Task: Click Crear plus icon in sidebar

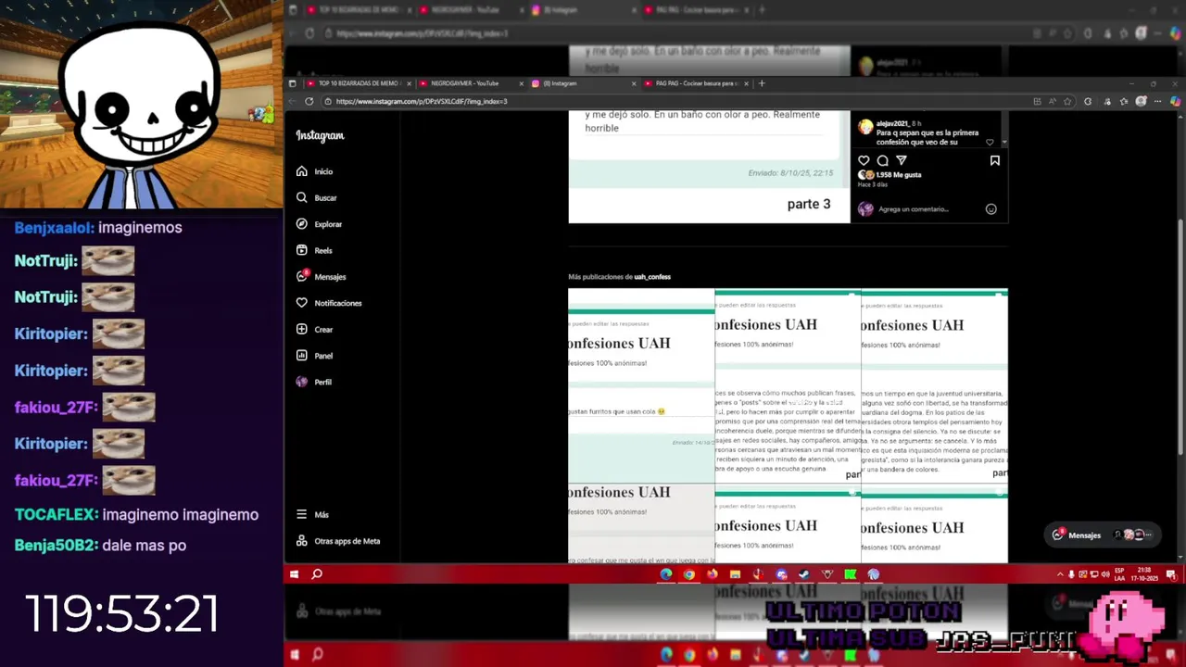Action: pyautogui.click(x=302, y=329)
